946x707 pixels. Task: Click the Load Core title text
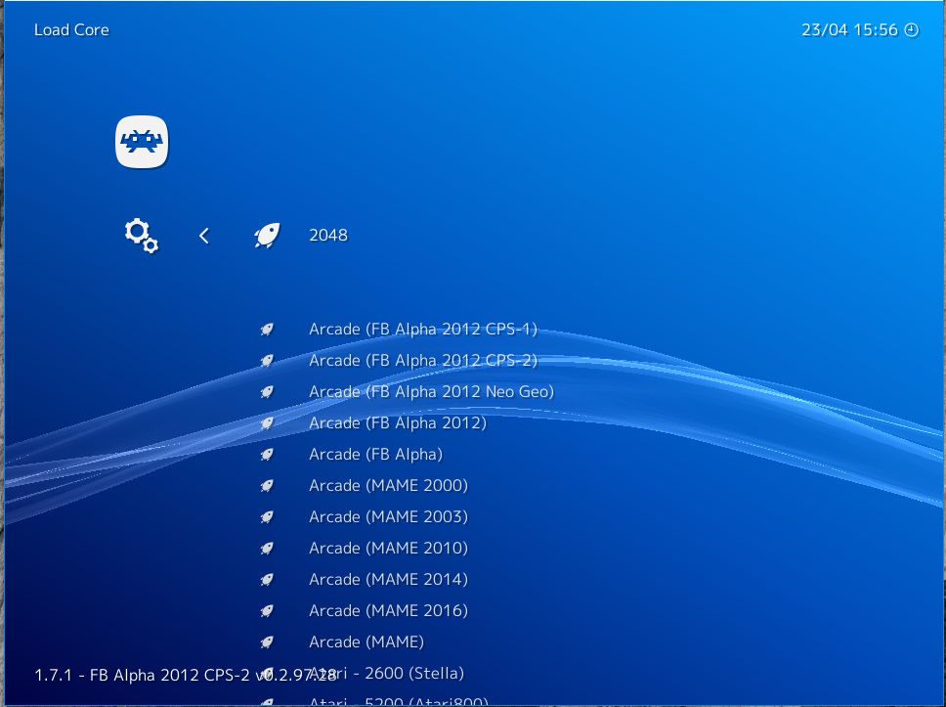click(71, 30)
